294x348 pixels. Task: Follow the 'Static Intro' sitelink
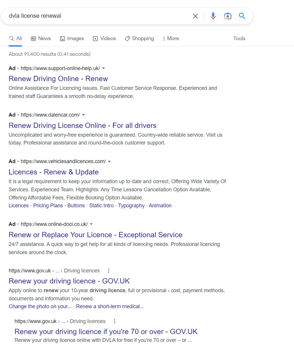tap(101, 206)
